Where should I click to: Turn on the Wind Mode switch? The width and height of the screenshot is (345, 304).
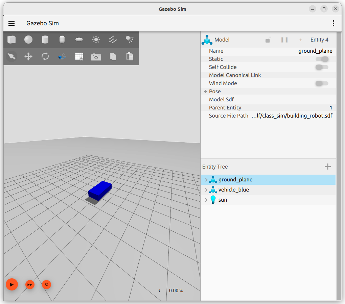(322, 83)
